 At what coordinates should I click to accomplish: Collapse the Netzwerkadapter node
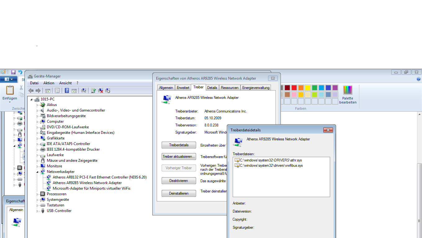38,172
